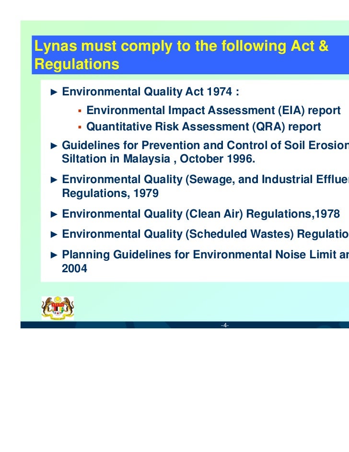Click arrow bullet beside 'Planning Guidelines'

pyautogui.click(x=54, y=255)
